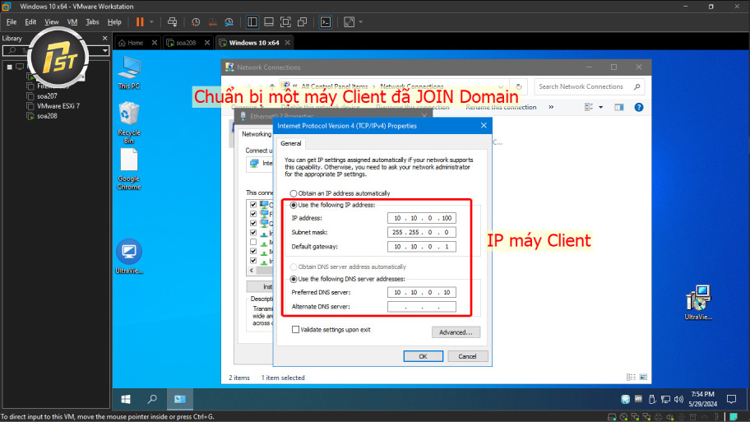Send Ctrl+Alt+Del to the VM
The width and height of the screenshot is (750, 422).
(172, 22)
